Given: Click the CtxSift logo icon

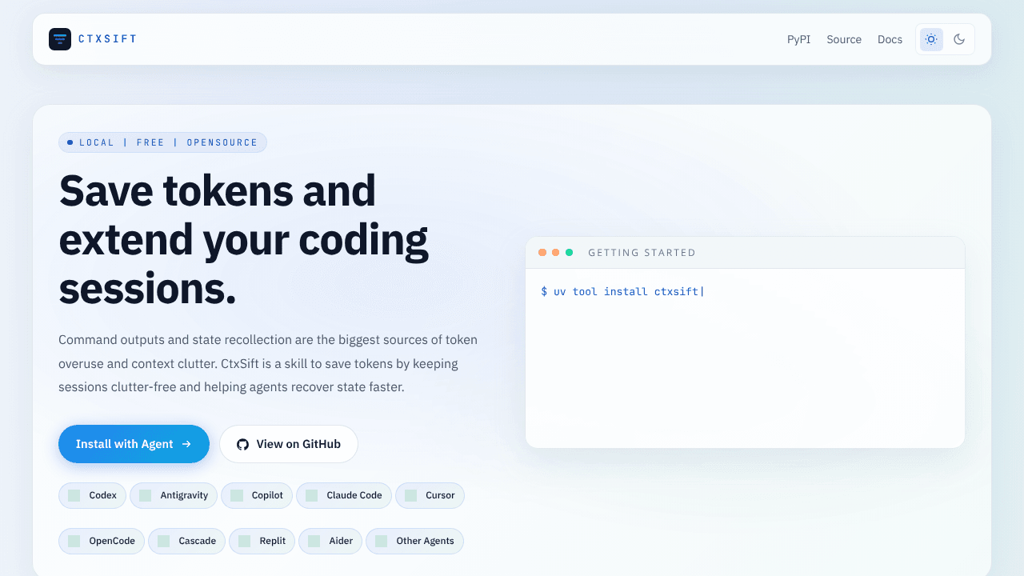Looking at the screenshot, I should (x=60, y=39).
